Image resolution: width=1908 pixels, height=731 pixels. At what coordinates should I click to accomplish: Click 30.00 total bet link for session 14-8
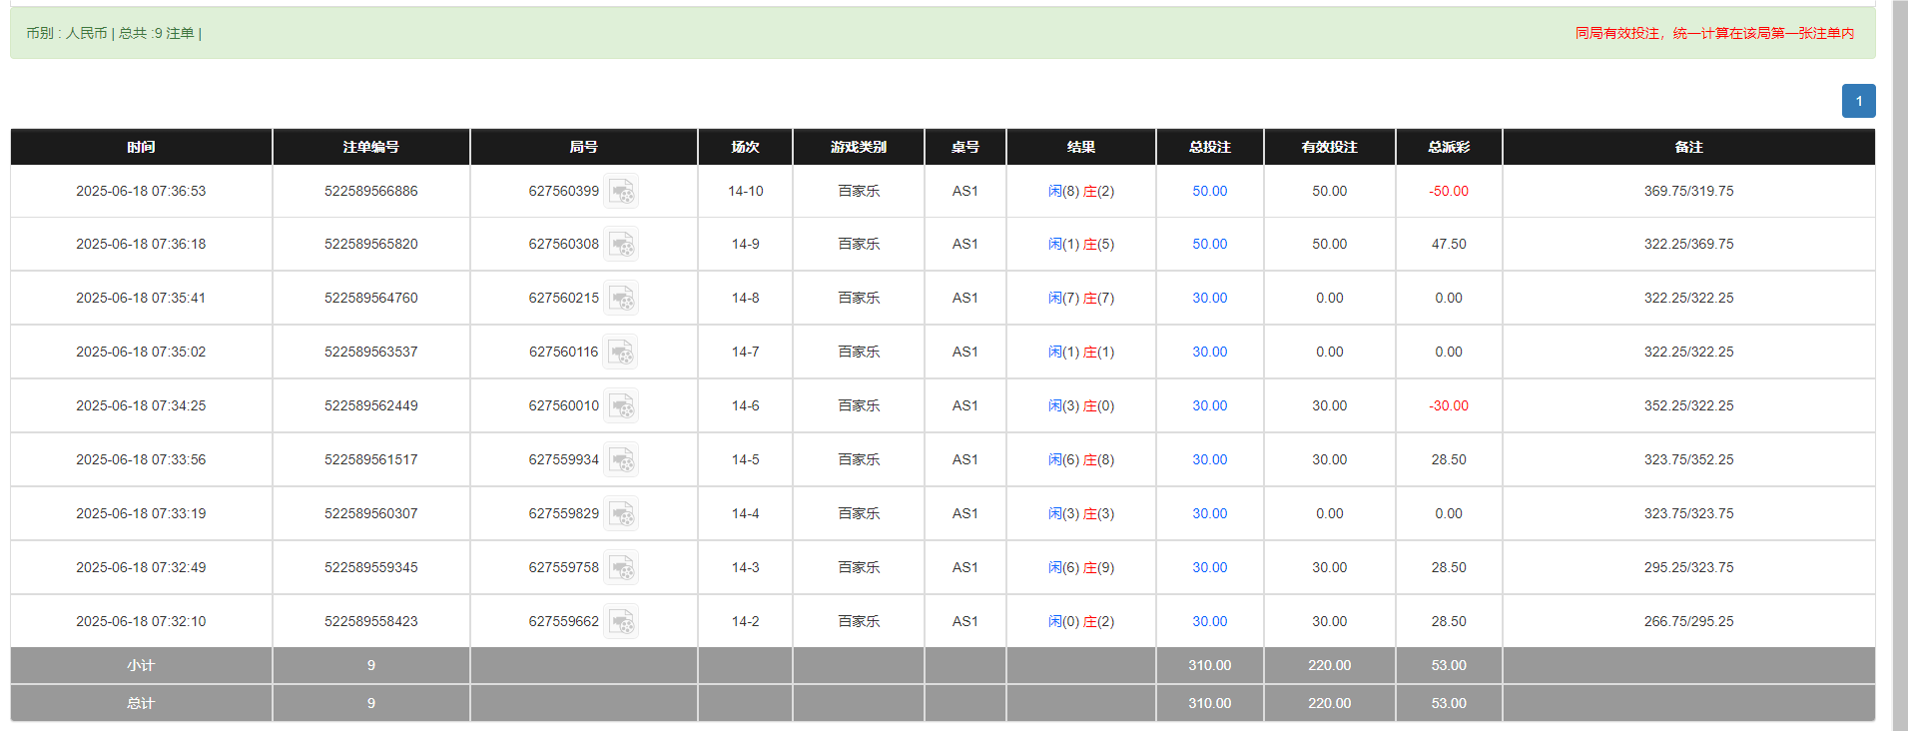tap(1209, 299)
